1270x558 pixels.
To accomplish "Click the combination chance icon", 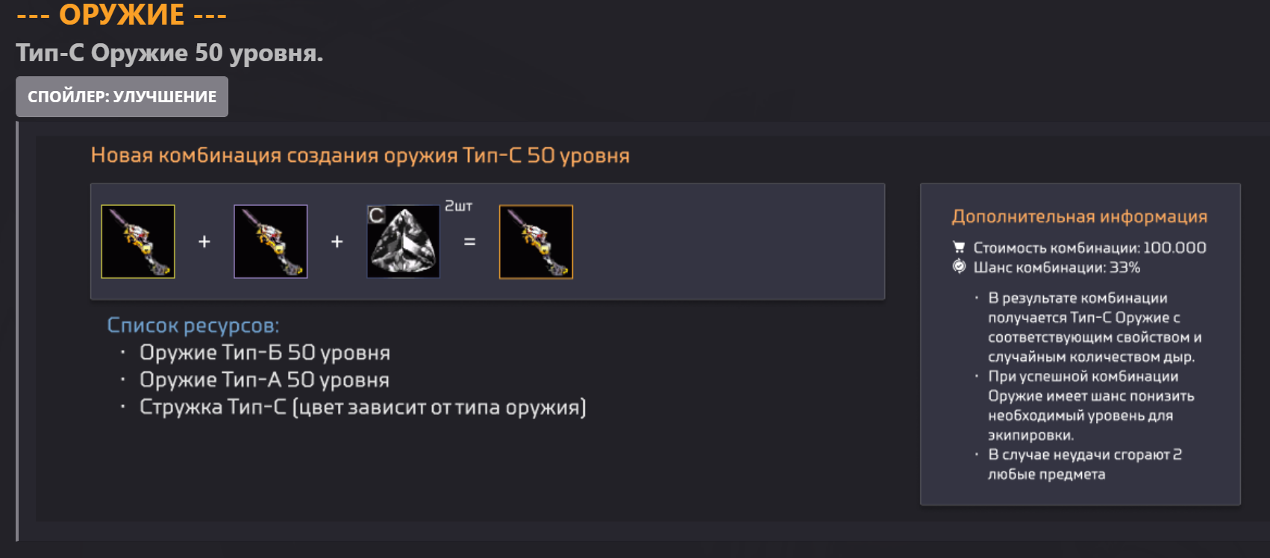I will [x=959, y=267].
